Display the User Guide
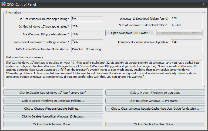 coord(155,124)
